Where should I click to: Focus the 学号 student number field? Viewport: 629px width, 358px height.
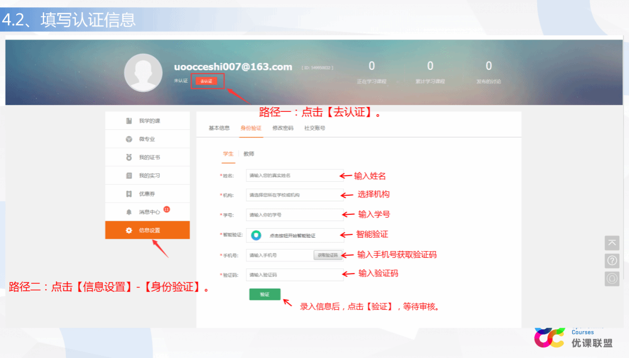coord(293,215)
